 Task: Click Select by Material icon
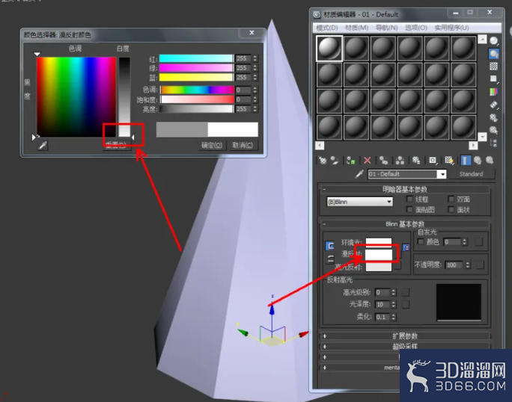point(494,130)
